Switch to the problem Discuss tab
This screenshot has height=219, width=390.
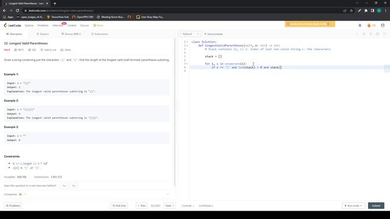point(71,34)
